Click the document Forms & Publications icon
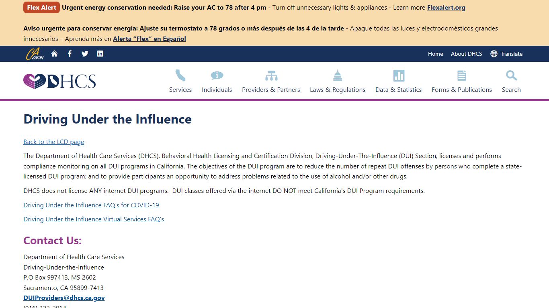 click(x=462, y=75)
